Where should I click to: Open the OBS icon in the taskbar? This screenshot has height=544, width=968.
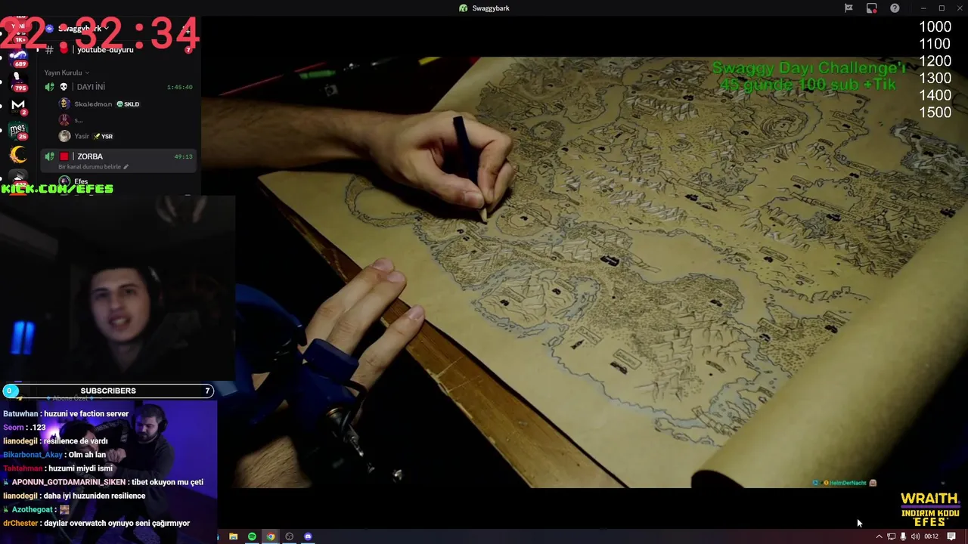tap(289, 536)
